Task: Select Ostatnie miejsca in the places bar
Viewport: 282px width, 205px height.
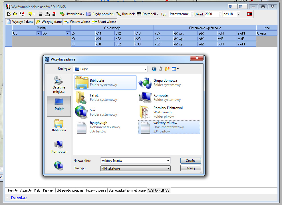Action: coord(59,85)
